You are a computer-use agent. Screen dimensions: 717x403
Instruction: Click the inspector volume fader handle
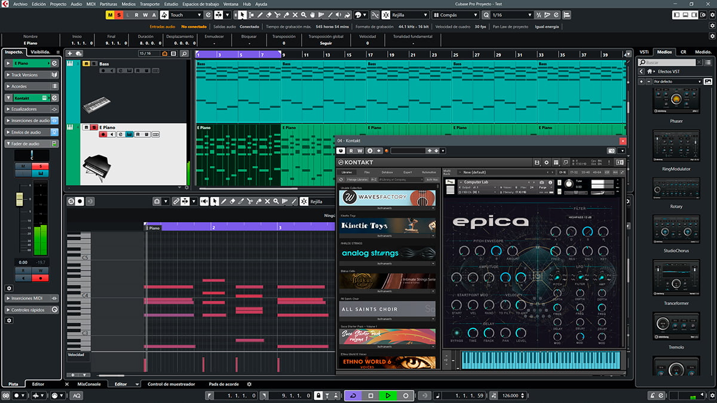coord(19,198)
